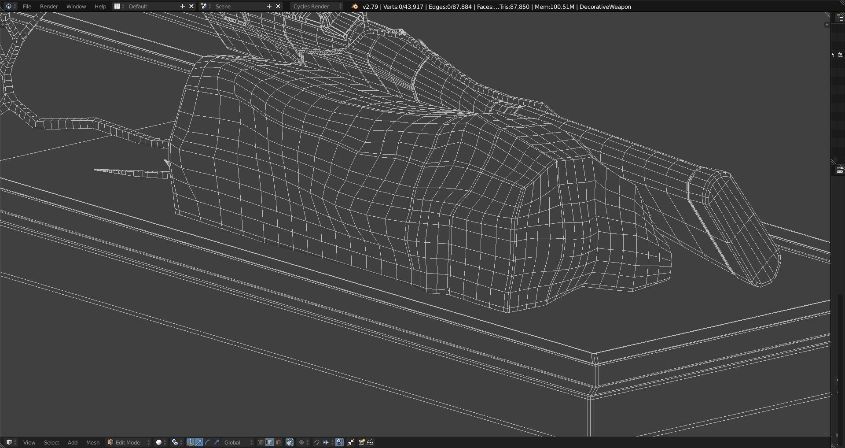The image size is (845, 448).
Task: Open the View menu in 3D viewport
Action: coord(29,442)
